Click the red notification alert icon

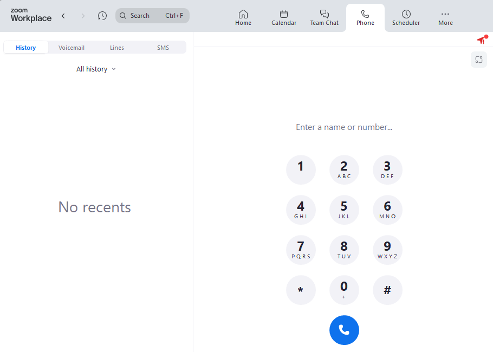click(481, 40)
